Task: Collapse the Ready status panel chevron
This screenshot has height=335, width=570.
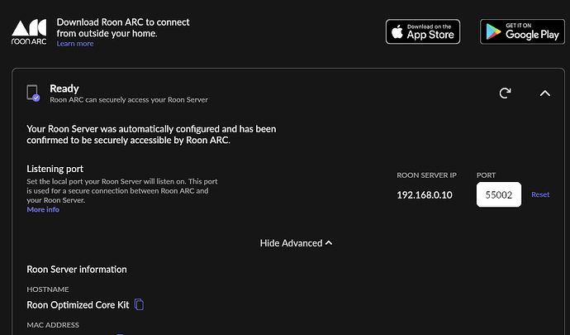Action: point(544,93)
